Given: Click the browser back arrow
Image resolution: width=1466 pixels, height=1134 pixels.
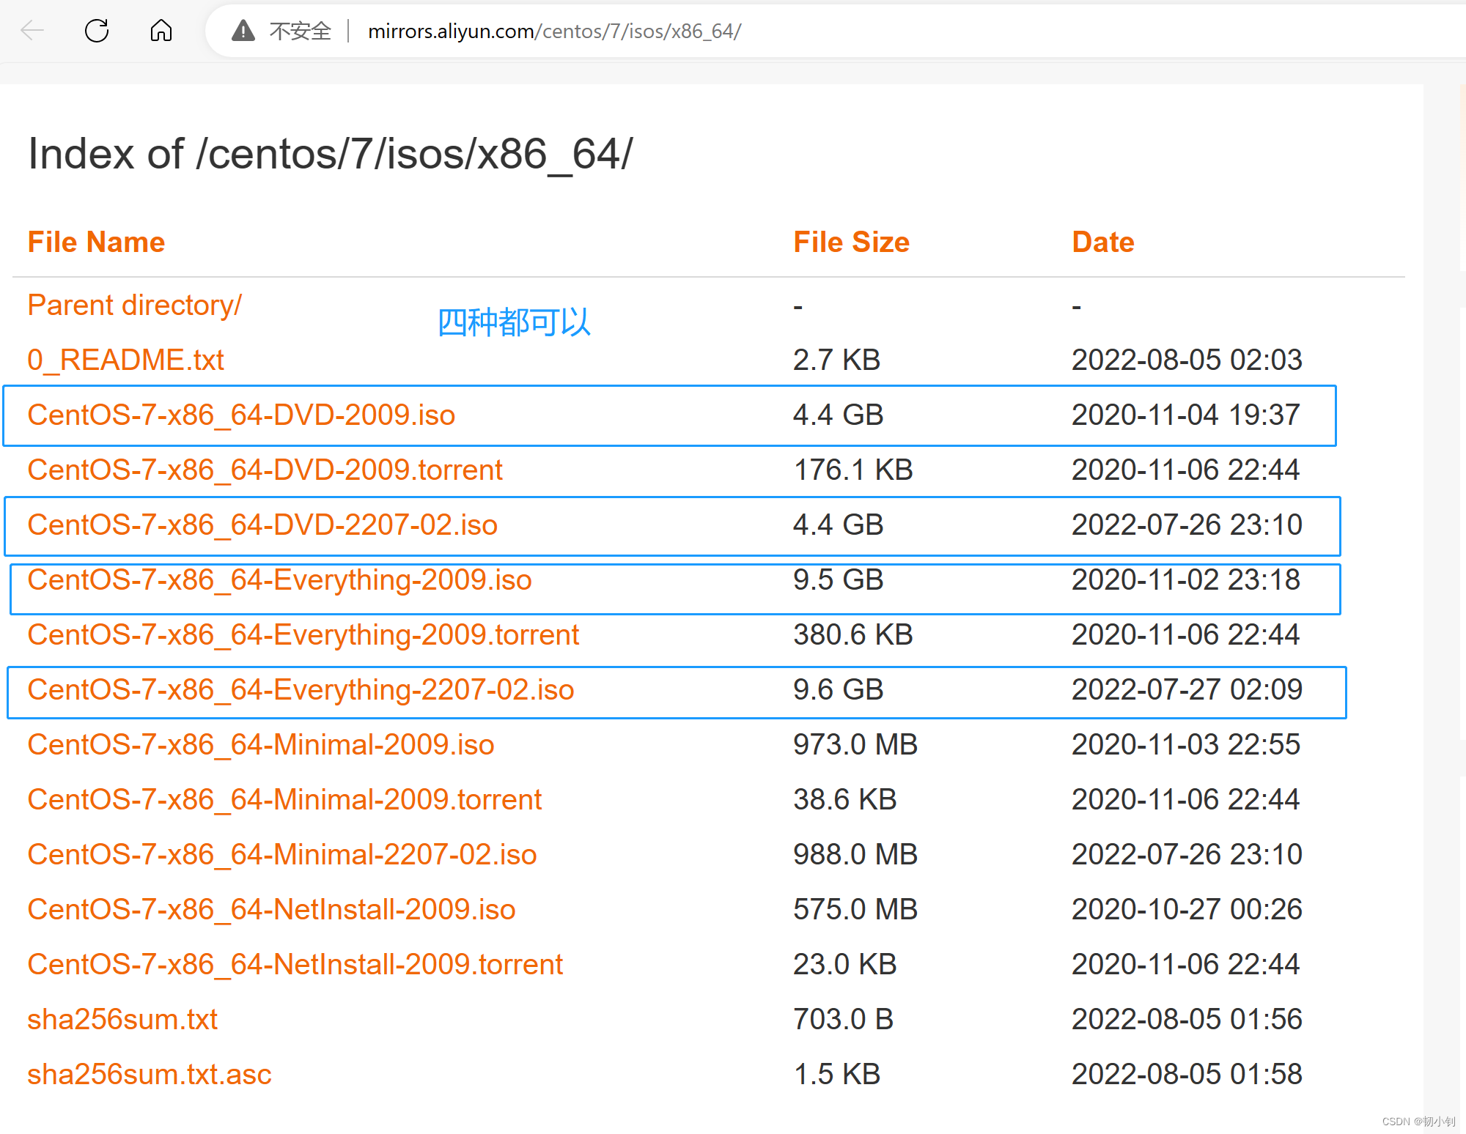Looking at the screenshot, I should click(x=32, y=31).
